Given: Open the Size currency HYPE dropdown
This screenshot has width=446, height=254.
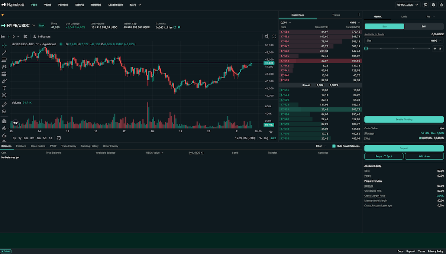Looking at the screenshot, I should click(436, 40).
